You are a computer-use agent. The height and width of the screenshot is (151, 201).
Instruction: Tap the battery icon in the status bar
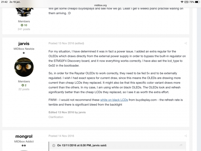pos(197,2)
